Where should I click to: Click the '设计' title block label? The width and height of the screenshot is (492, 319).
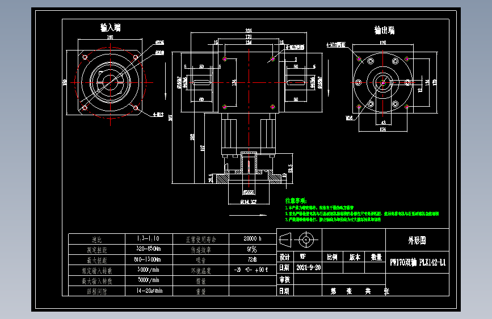click(x=285, y=257)
